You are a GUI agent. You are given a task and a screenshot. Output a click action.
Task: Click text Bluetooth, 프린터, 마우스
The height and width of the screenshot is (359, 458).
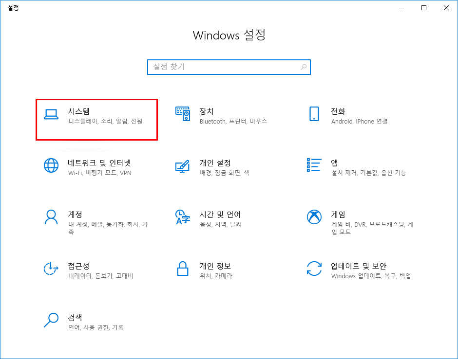coord(233,121)
